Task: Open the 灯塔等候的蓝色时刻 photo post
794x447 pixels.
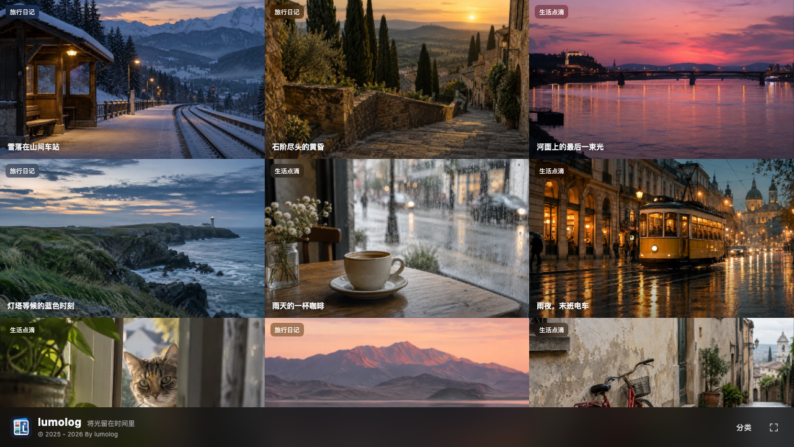Action: click(132, 238)
